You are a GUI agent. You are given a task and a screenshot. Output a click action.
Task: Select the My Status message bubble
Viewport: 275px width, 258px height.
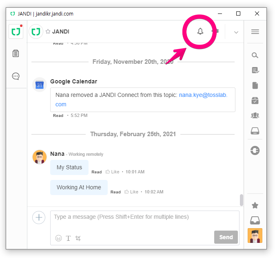pyautogui.click(x=69, y=167)
